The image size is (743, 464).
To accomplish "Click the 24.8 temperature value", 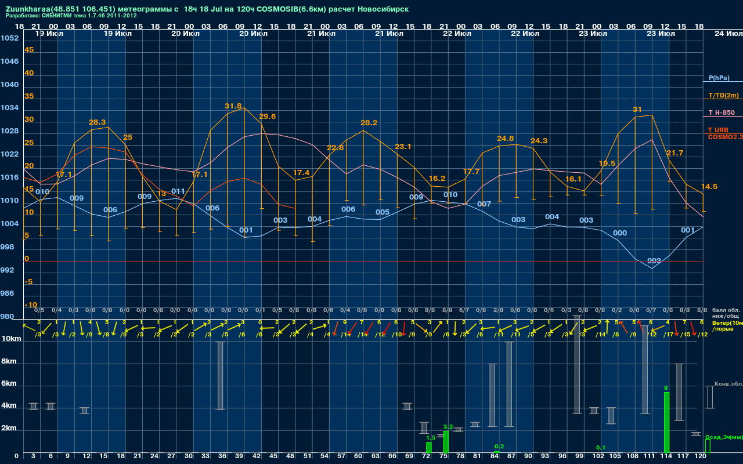I will (506, 139).
